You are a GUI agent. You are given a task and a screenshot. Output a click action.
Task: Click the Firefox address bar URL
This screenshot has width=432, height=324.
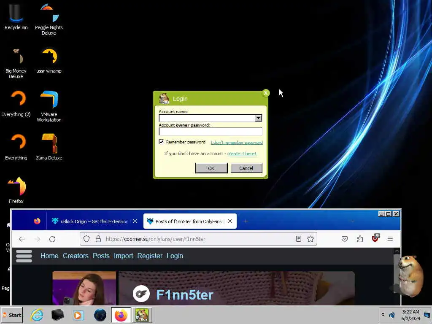pyautogui.click(x=156, y=239)
